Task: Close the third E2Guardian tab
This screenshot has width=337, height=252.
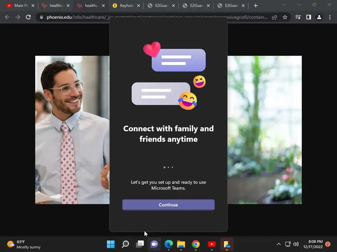Action: tap(243, 6)
